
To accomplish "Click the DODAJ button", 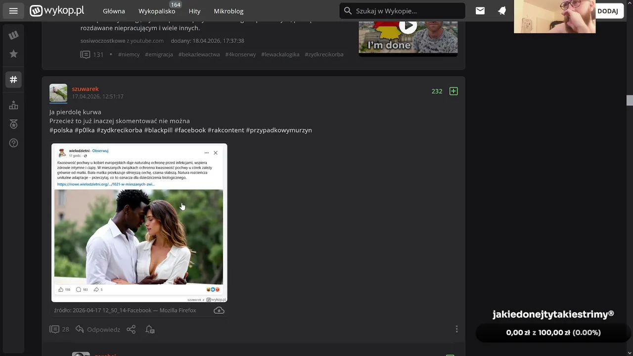I will 608,11.
